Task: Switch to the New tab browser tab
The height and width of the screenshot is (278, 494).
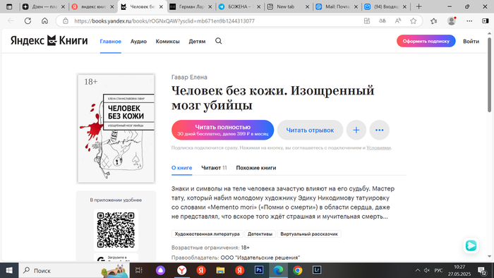Action: point(288,6)
